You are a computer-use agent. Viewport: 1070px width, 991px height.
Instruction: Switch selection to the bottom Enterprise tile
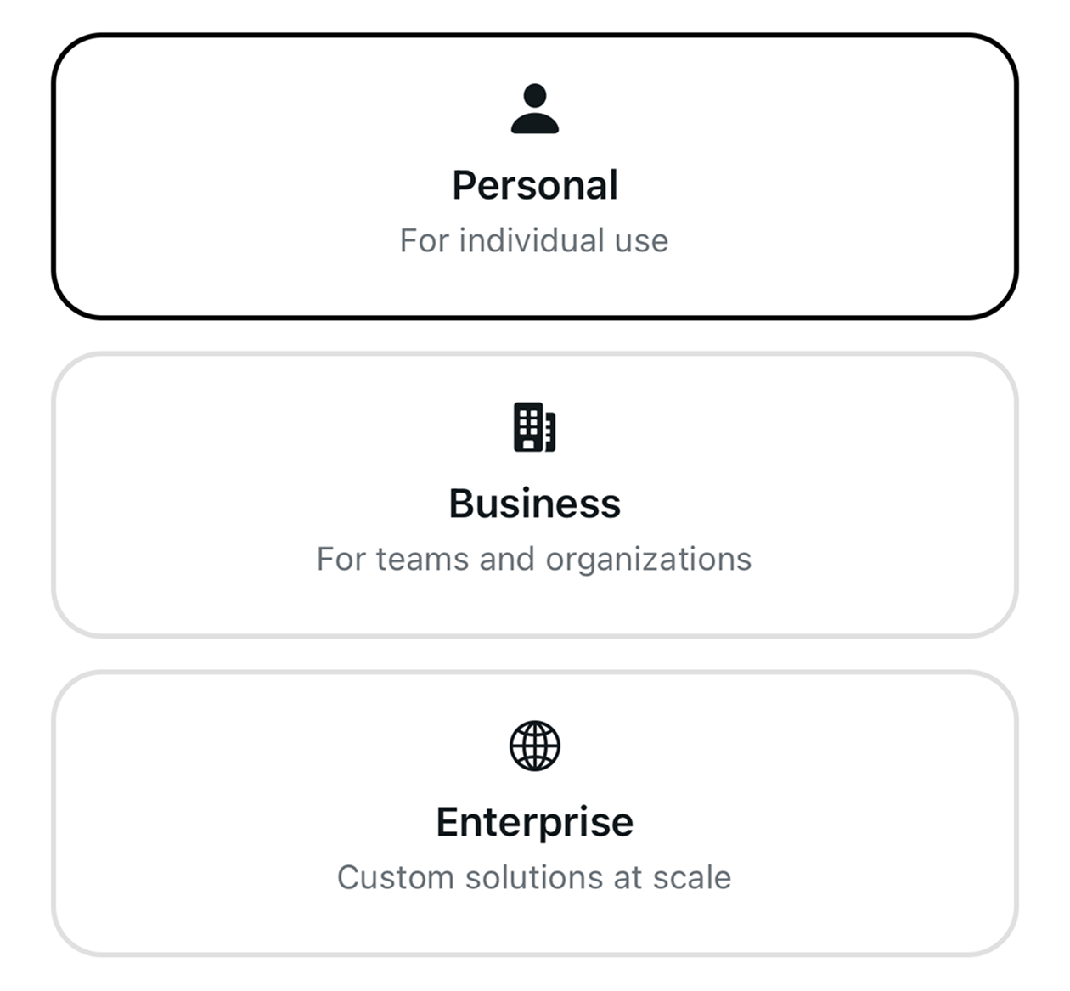tap(535, 814)
